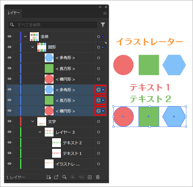The image size is (193, 187).
Task: Collapse the 全体 layer chevron
Action: pyautogui.click(x=25, y=37)
